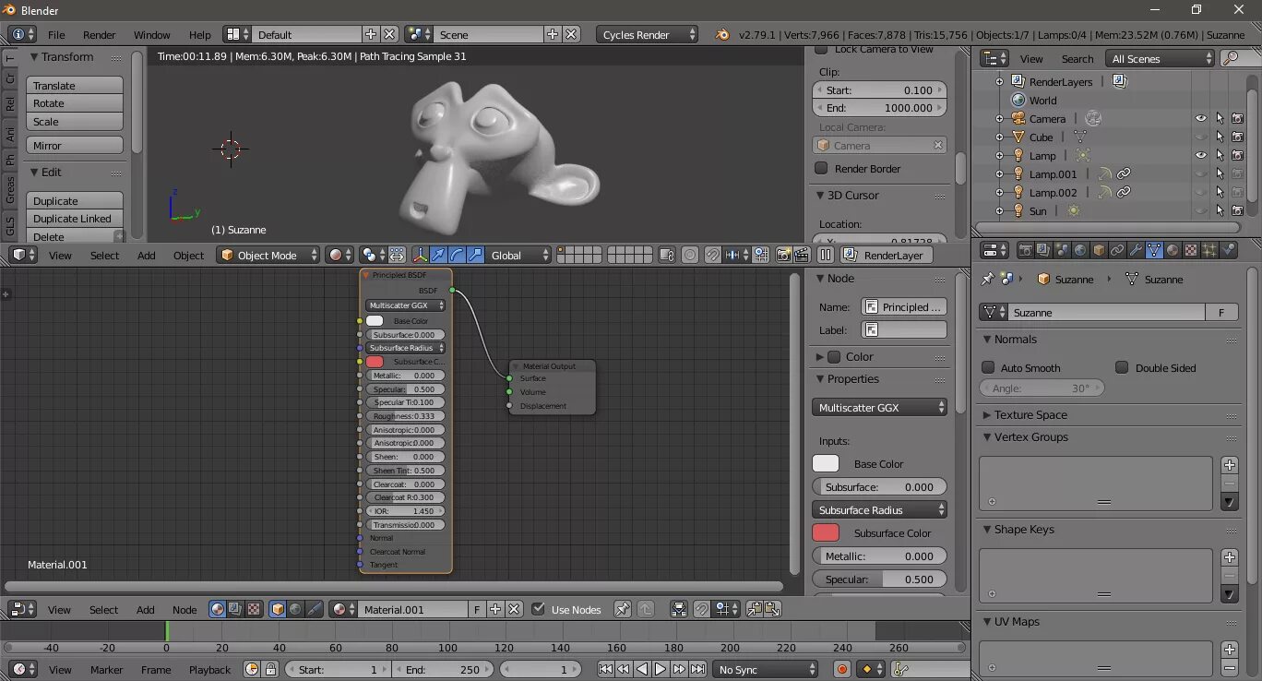
Task: Click the scale manipulator icon
Action: pos(475,255)
